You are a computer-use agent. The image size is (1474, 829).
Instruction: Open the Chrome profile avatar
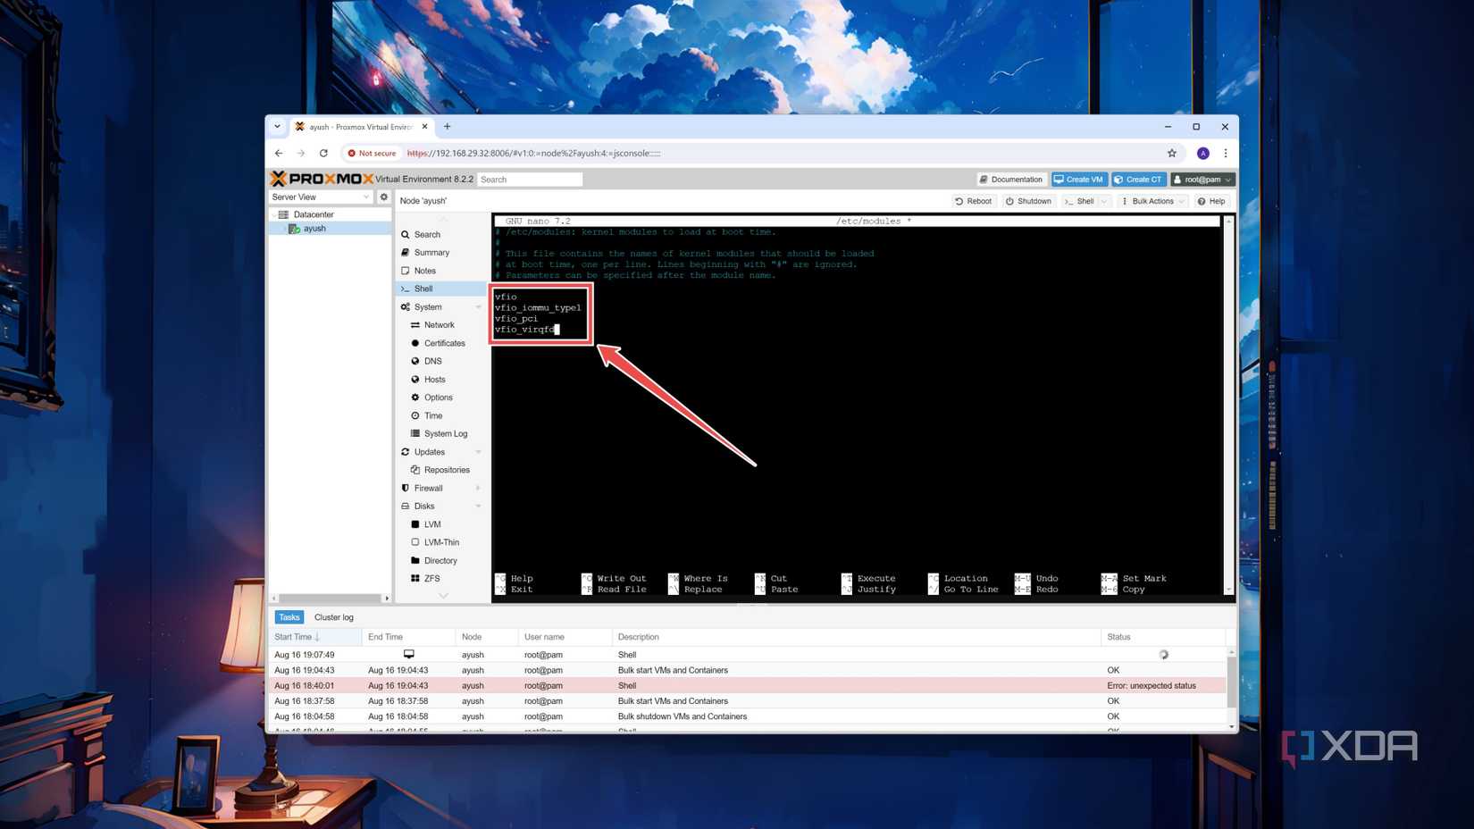pyautogui.click(x=1203, y=153)
